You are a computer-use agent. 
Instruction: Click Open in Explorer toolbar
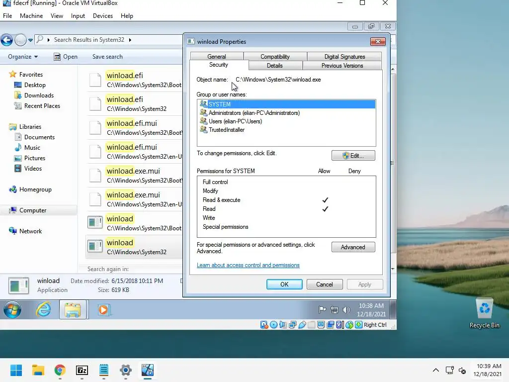[x=66, y=57]
